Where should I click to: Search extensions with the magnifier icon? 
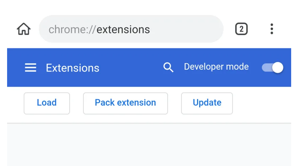[x=168, y=67]
